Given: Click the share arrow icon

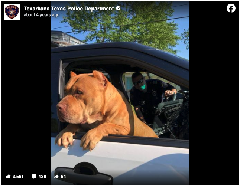Looking at the screenshot, I should point(56,177).
